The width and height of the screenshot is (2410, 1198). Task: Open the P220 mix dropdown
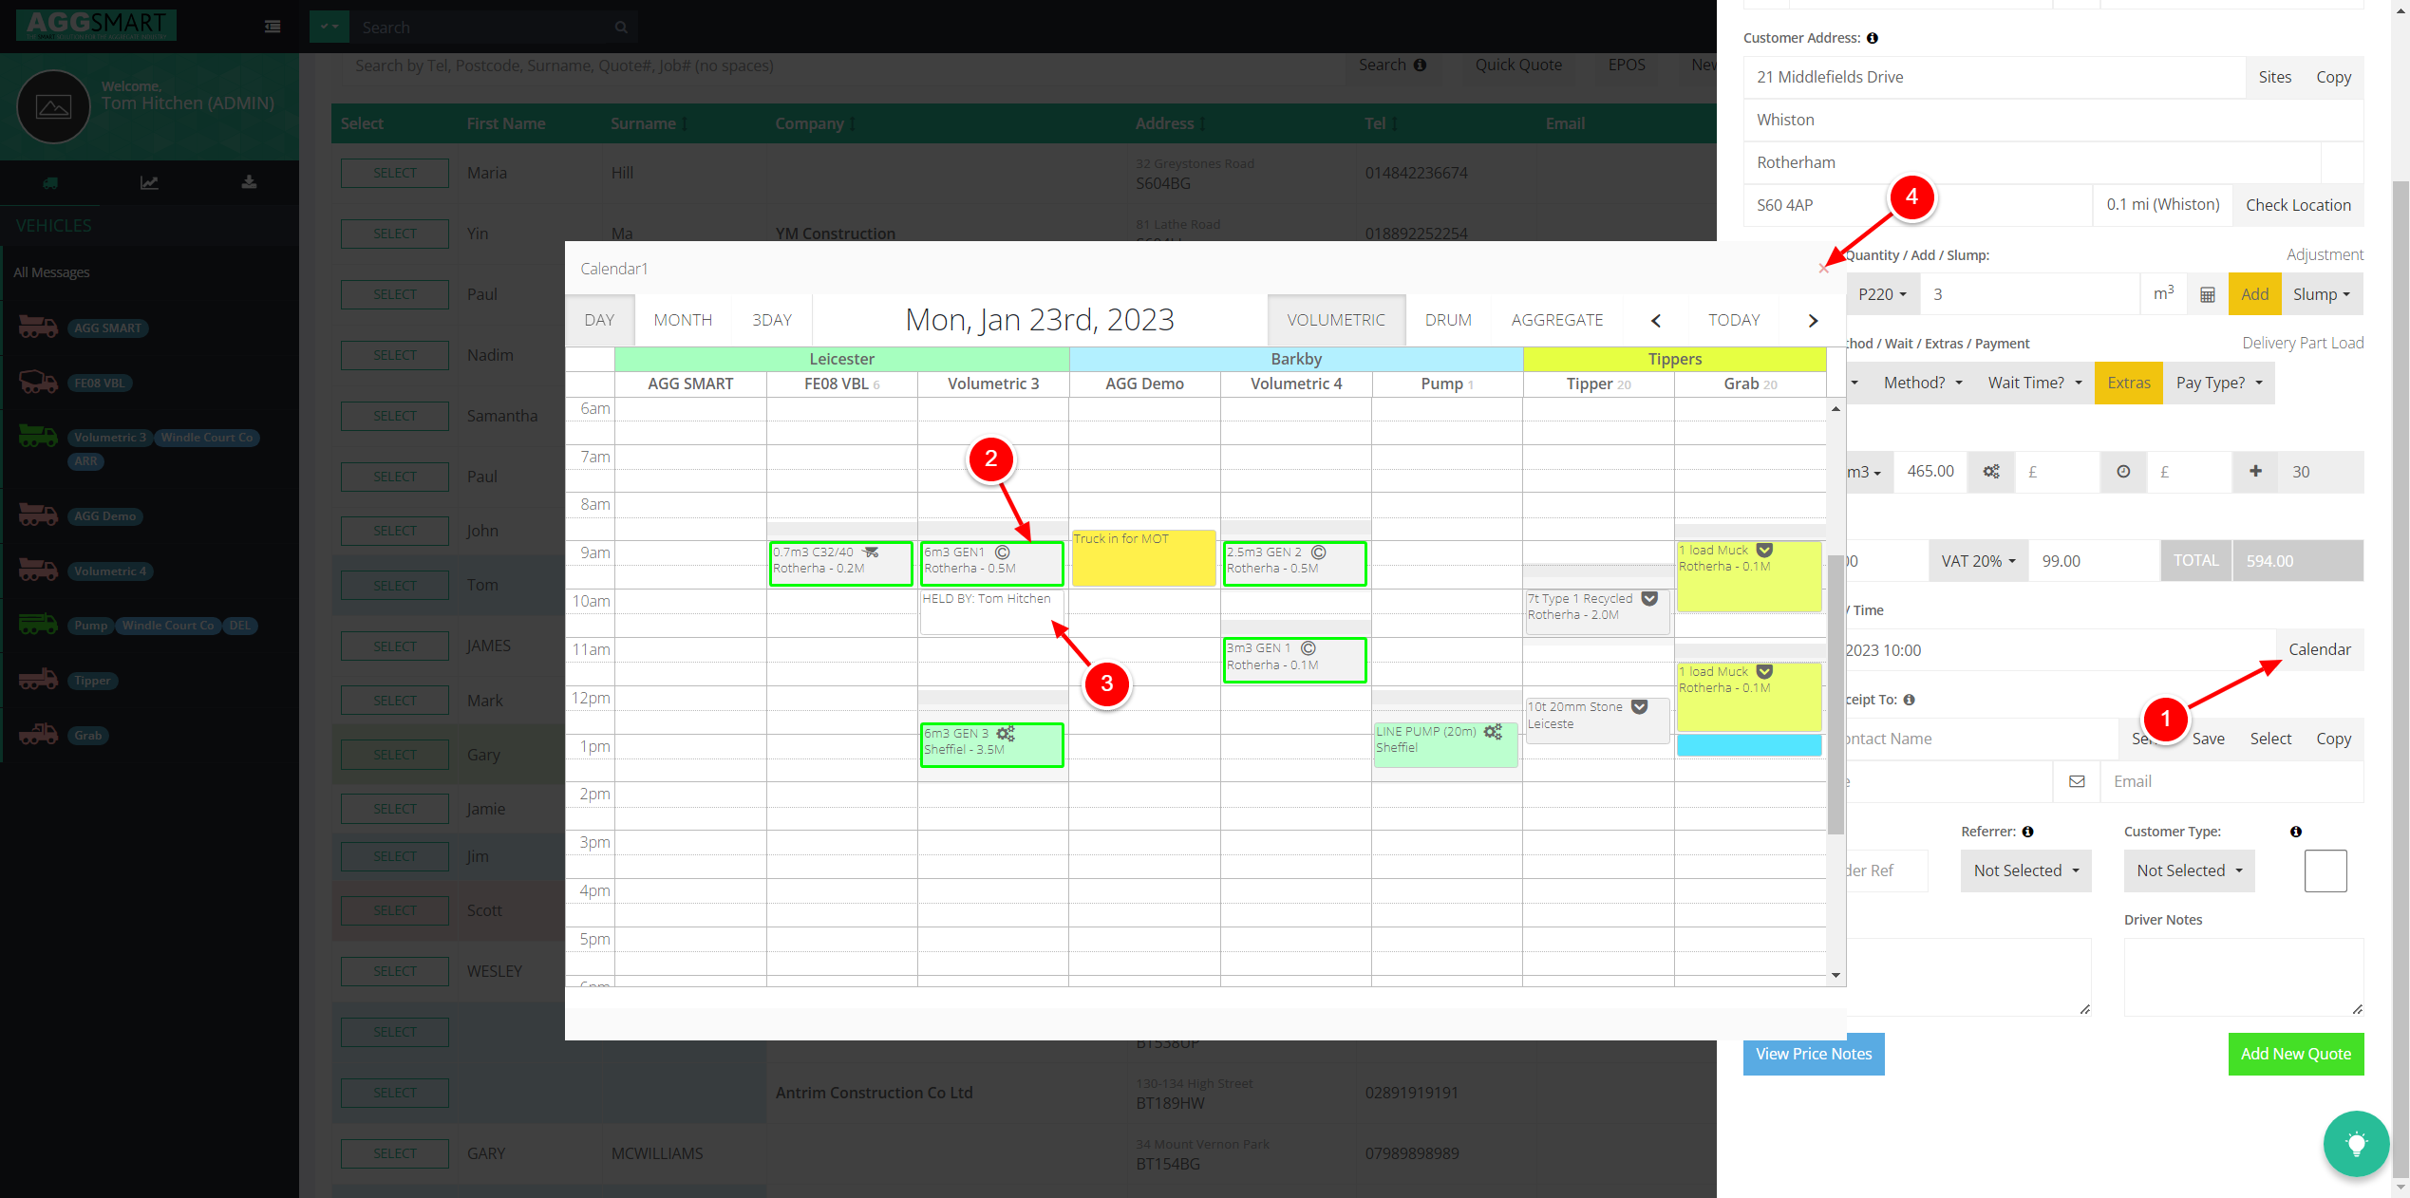click(1882, 295)
